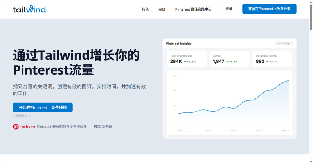Image resolution: width=313 pixels, height=164 pixels.
Task: Click the page vertical scrollbar thumb
Action: tap(311, 17)
